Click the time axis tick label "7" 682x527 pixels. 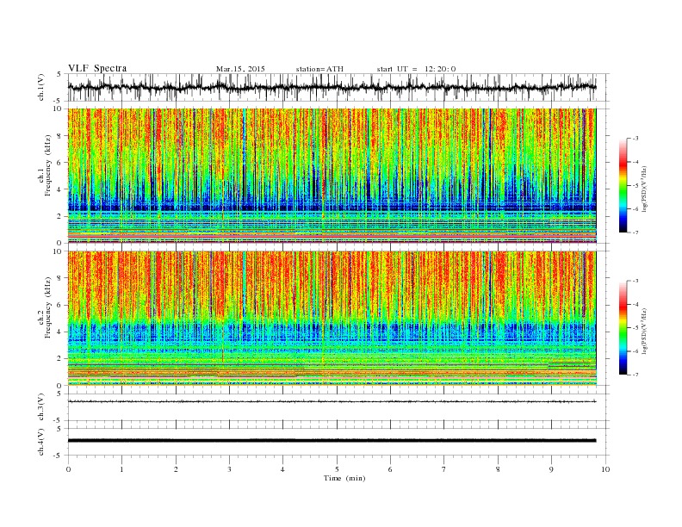[x=443, y=469]
